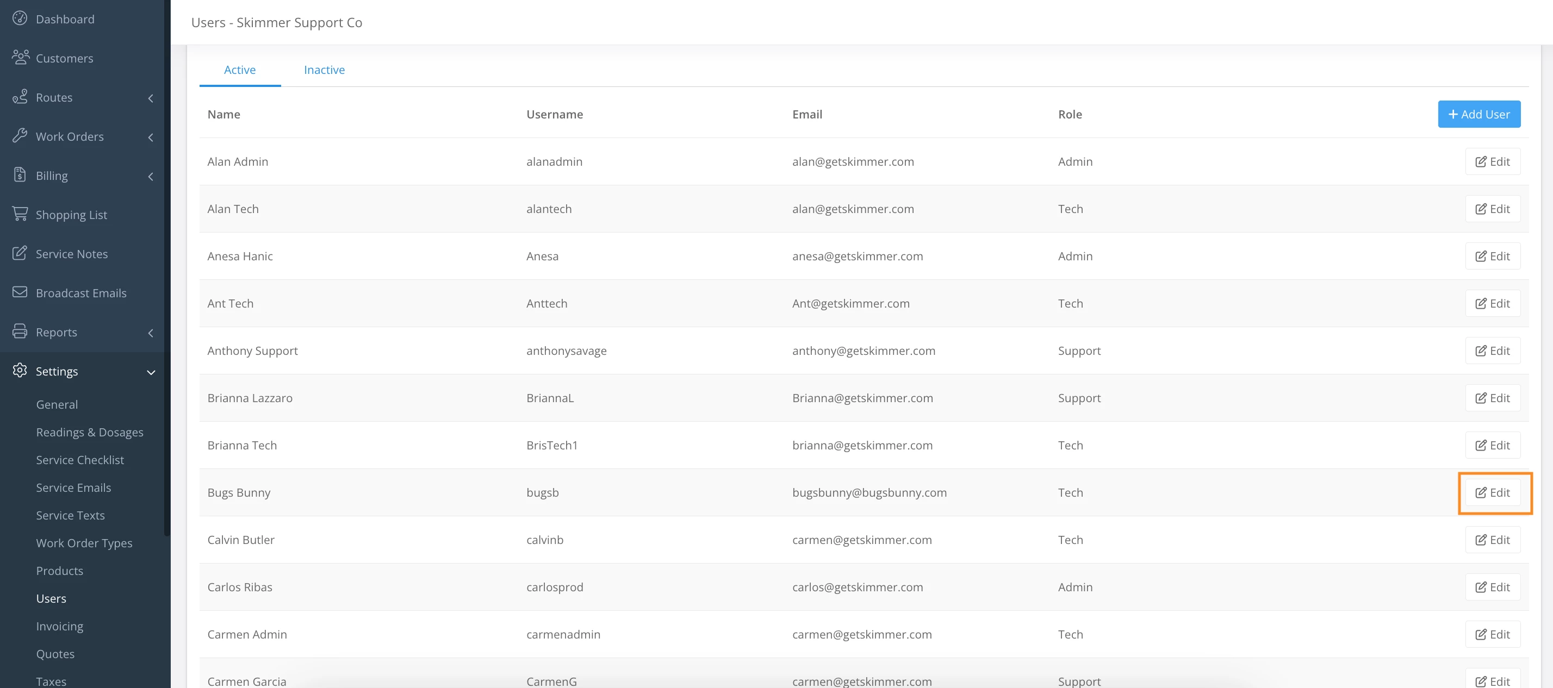Image resolution: width=1553 pixels, height=688 pixels.
Task: Select the Active users tab
Action: point(240,70)
